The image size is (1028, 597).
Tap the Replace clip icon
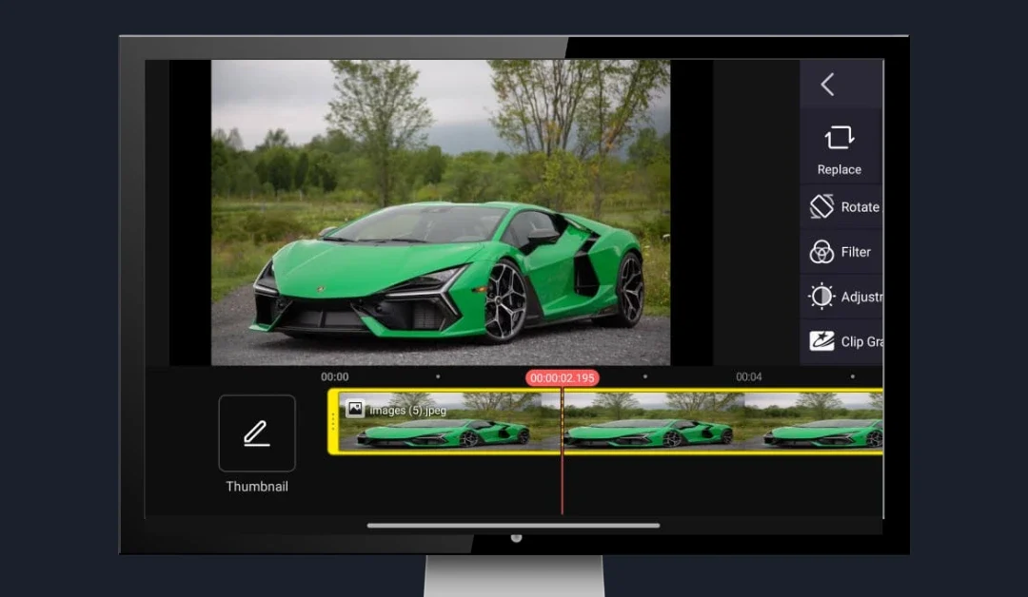tap(839, 138)
